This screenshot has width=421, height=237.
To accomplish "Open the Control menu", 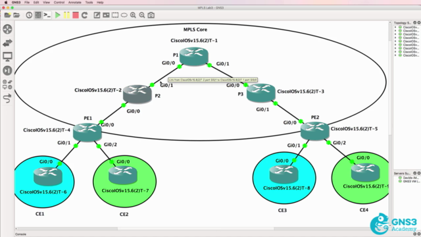I will (x=59, y=3).
